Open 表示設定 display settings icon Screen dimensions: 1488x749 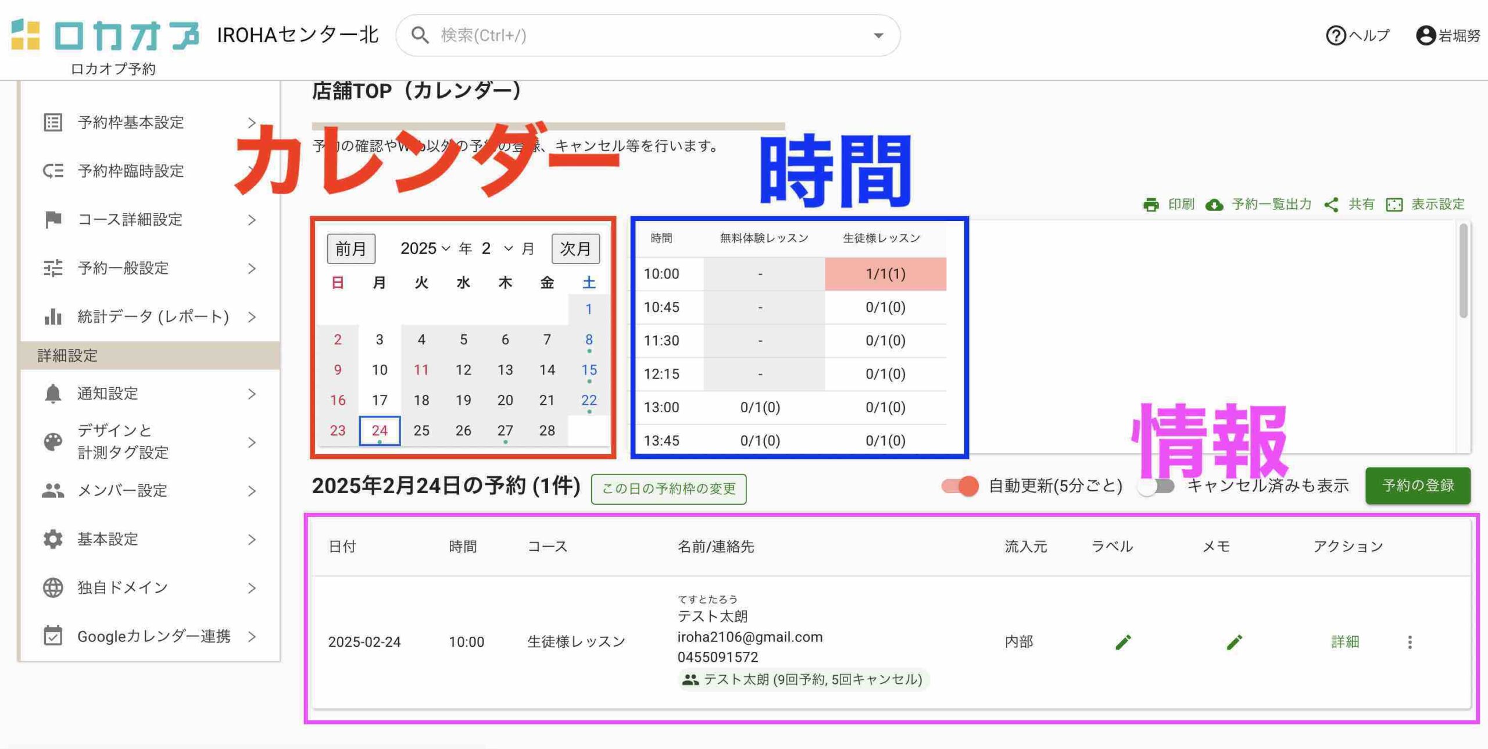click(1394, 205)
